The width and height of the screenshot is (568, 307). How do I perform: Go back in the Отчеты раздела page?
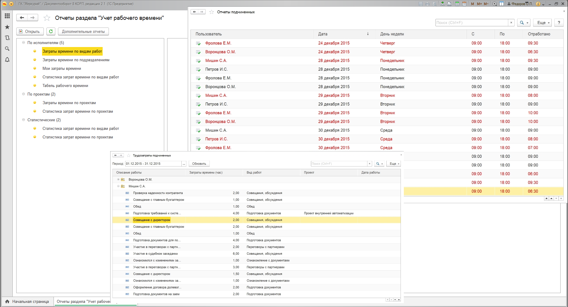(22, 18)
